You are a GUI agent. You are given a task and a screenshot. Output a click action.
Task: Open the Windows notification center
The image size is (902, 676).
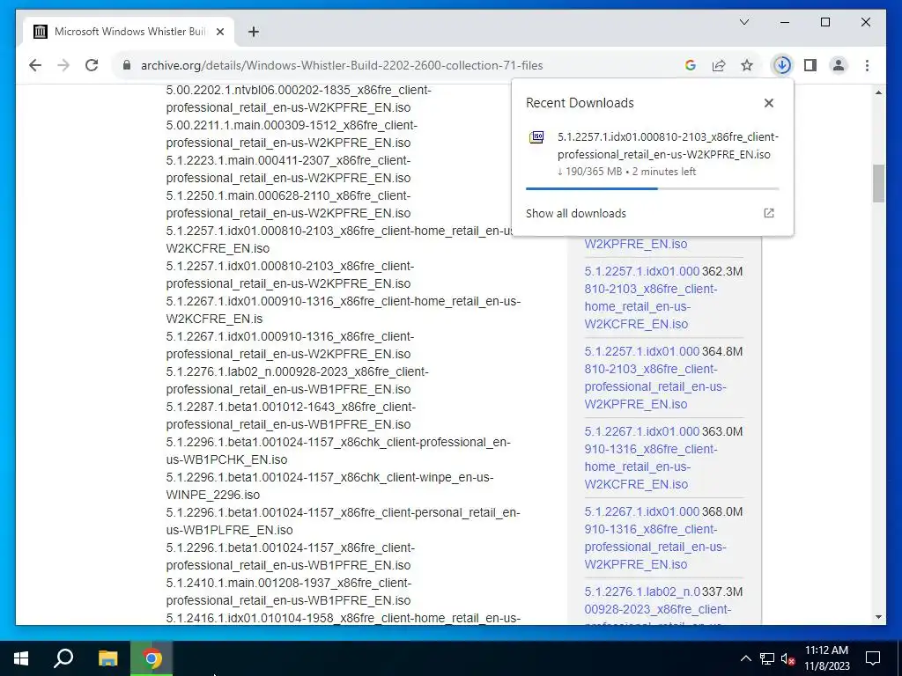coord(873,658)
